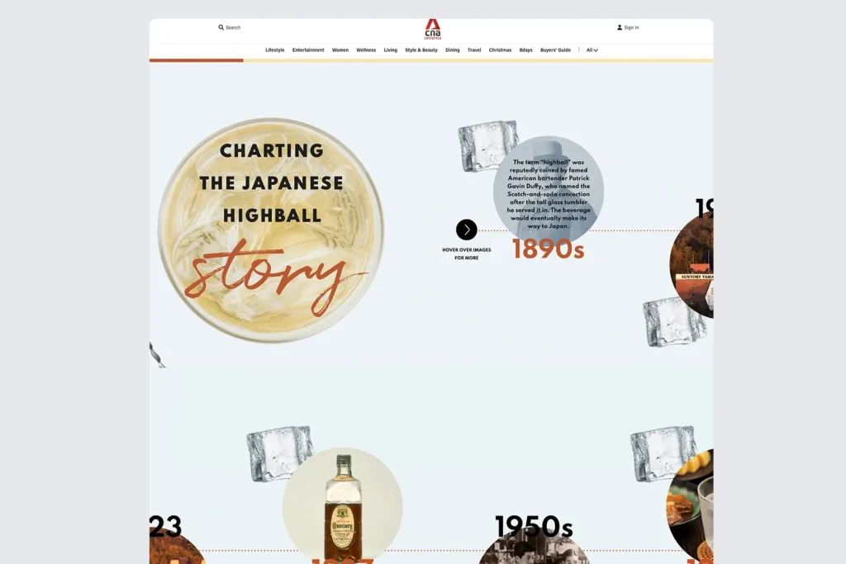Expand the All sections dropdown
Screen dimensions: 846x564
(x=592, y=50)
